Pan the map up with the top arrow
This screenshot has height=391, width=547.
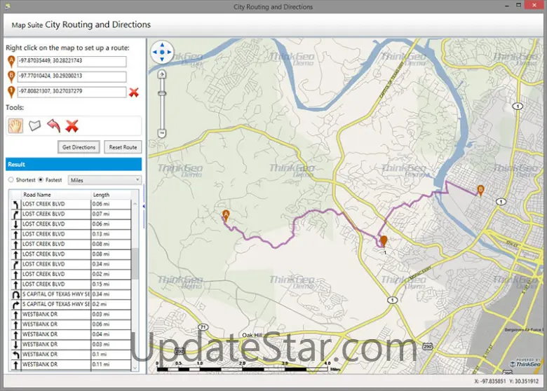pyautogui.click(x=162, y=45)
